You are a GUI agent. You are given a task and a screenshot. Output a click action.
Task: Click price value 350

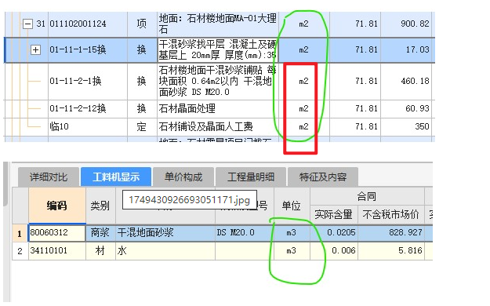pyautogui.click(x=422, y=126)
